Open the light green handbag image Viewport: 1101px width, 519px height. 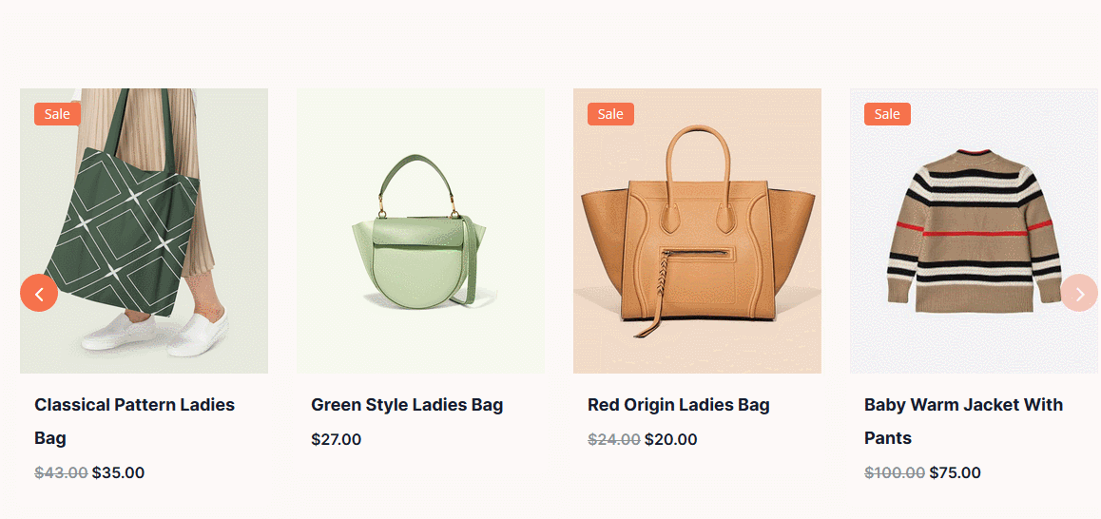[x=420, y=231]
